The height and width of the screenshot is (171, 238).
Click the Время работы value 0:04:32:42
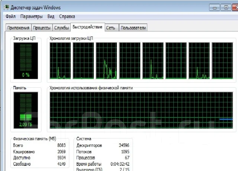point(120,164)
